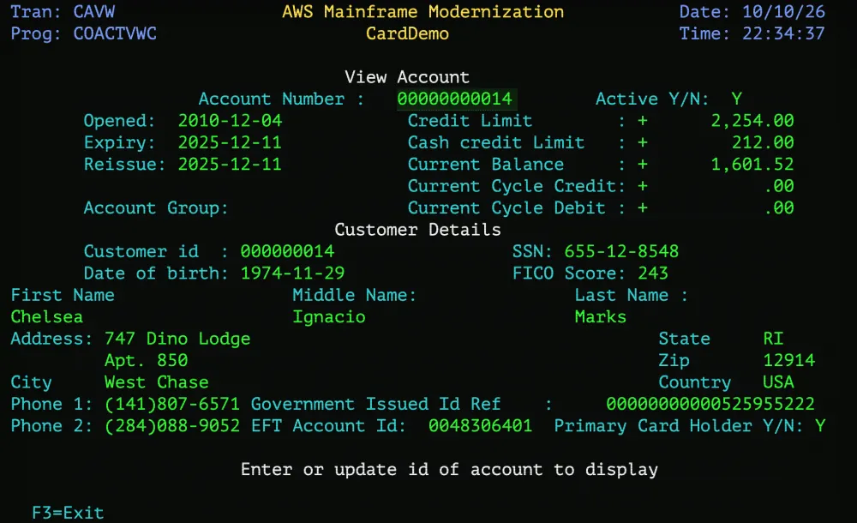Image resolution: width=857 pixels, height=523 pixels.
Task: Select the date of birth 1974-11-29
Action: coord(292,273)
